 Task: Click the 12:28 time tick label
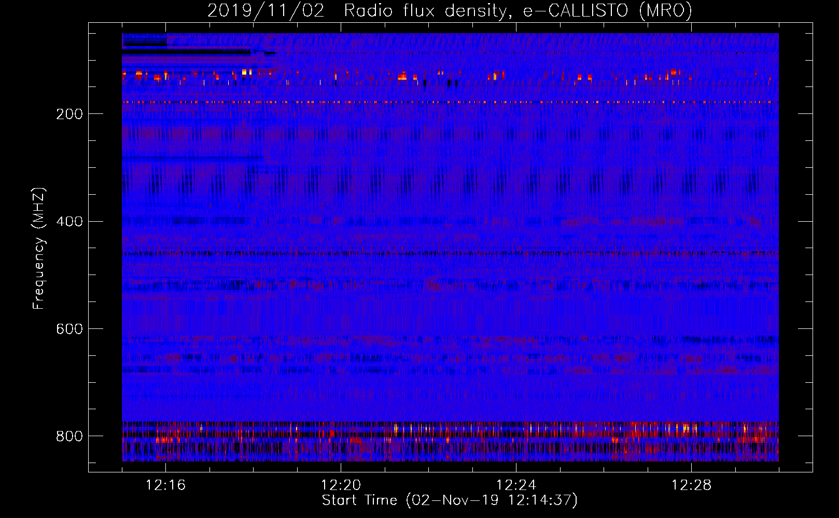692,485
